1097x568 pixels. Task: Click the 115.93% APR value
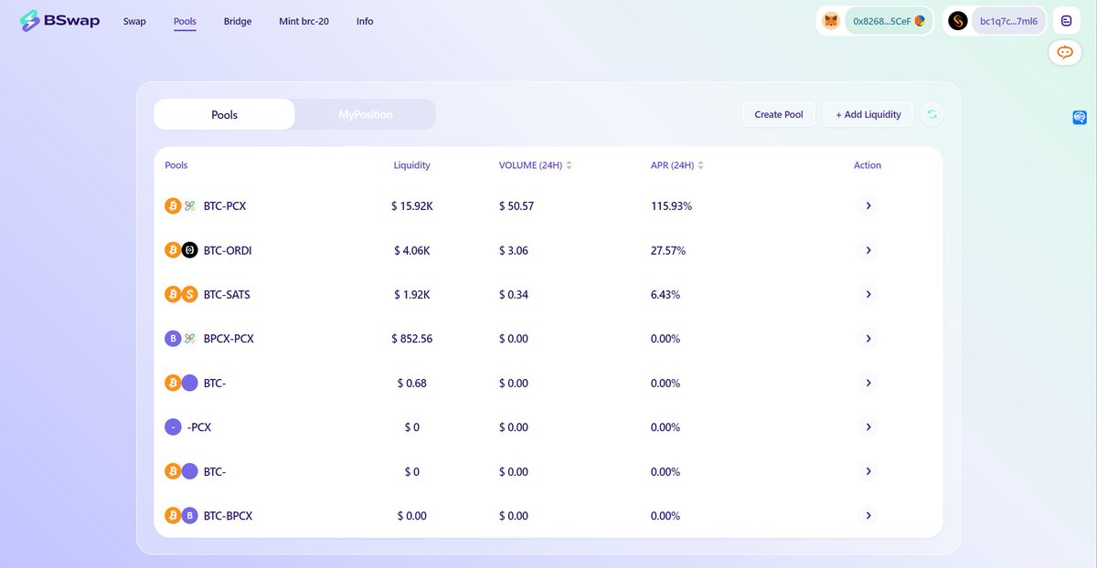click(x=671, y=206)
